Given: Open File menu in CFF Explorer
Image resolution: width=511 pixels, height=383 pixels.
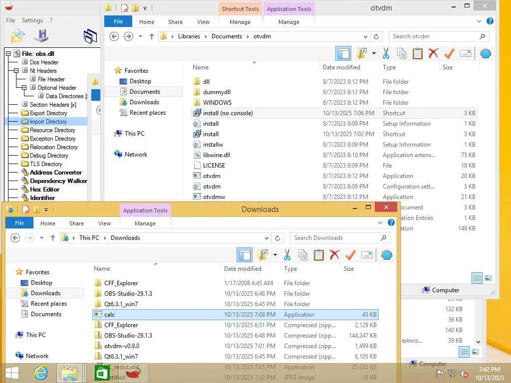Looking at the screenshot, I should click(10, 20).
